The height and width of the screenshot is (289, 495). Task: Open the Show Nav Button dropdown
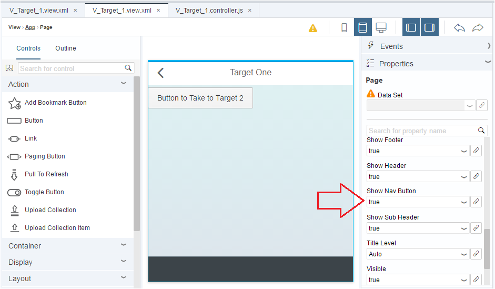point(464,202)
